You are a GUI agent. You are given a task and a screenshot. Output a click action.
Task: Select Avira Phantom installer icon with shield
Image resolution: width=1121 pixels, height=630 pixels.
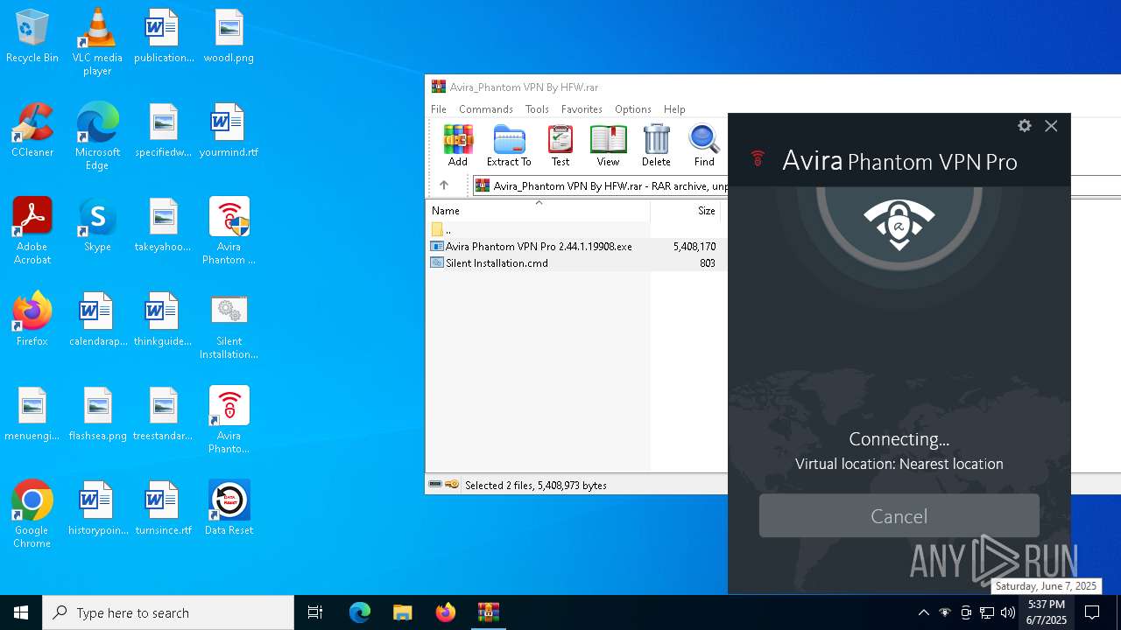(229, 231)
